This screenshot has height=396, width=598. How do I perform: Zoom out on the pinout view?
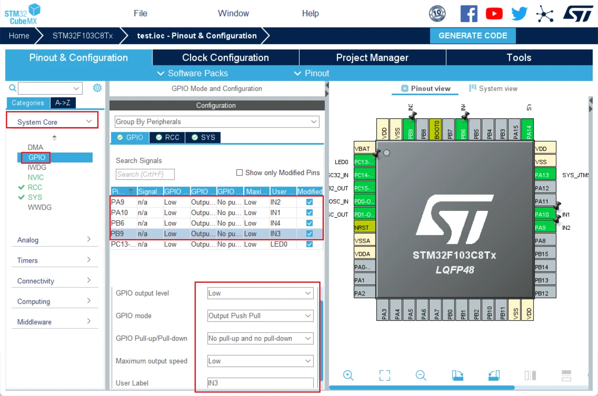pos(421,375)
